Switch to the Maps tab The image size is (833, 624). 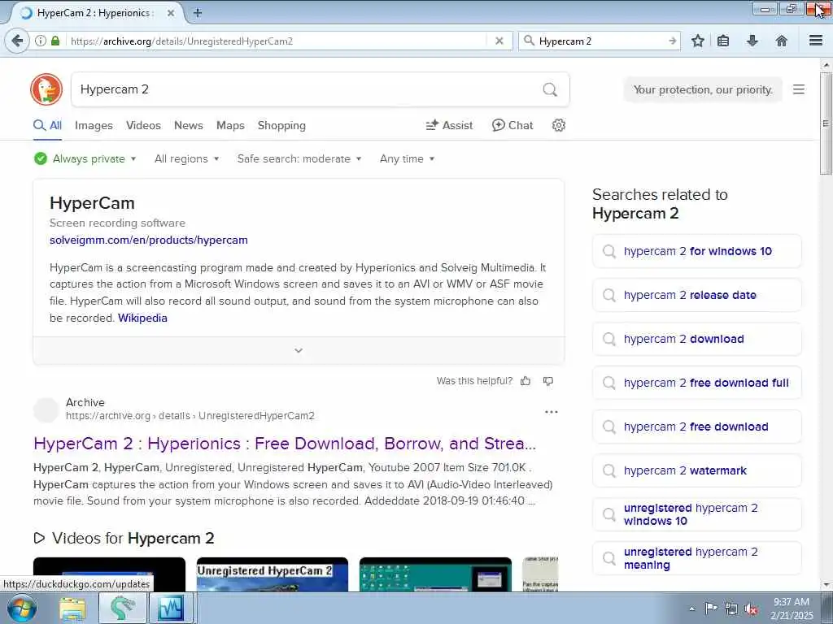(x=230, y=125)
